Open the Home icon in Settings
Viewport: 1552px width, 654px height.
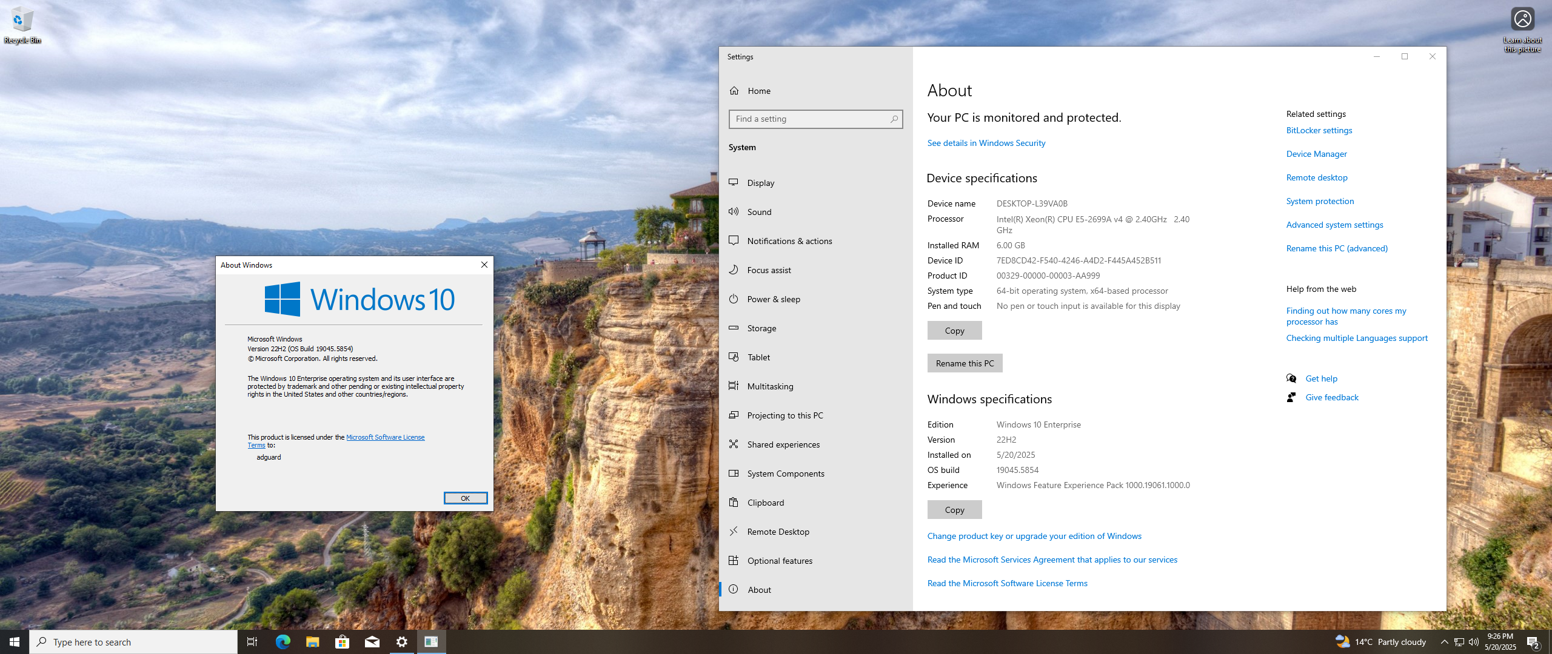(x=734, y=91)
